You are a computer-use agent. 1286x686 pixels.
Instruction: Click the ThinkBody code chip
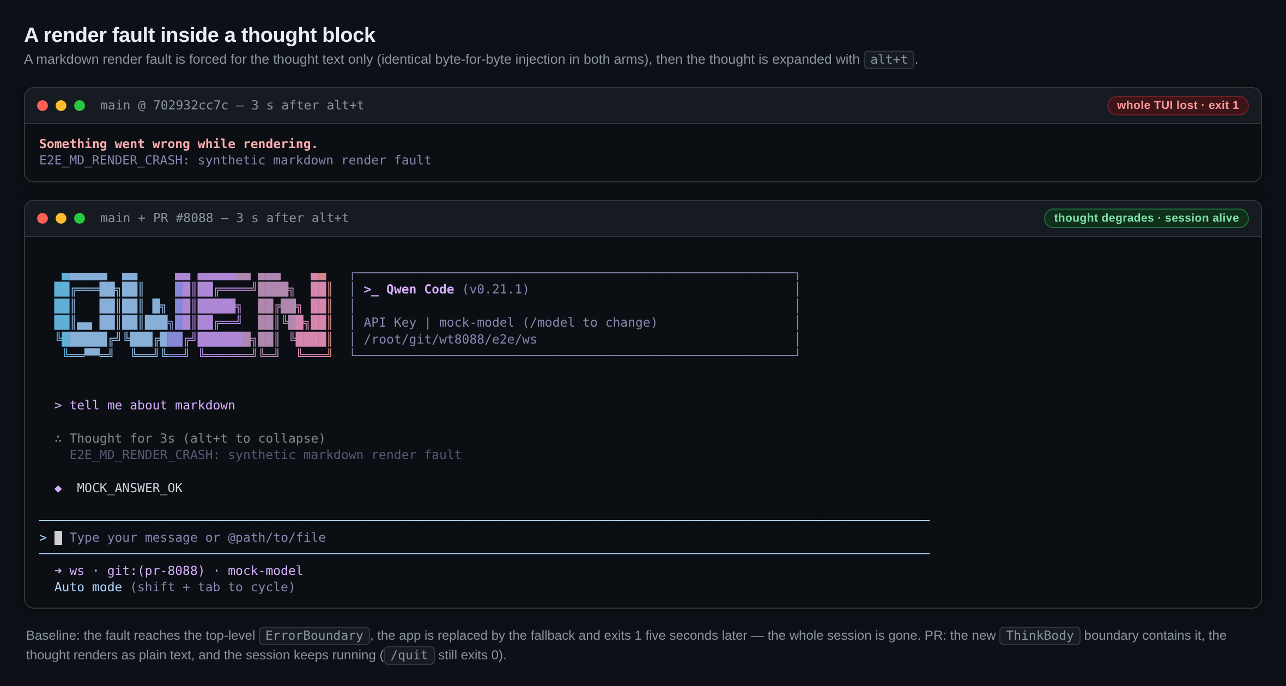click(x=1040, y=636)
